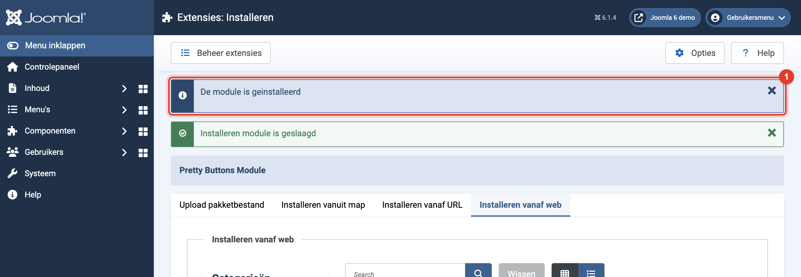
Task: Open Inhoud dashboard grid icon
Action: tap(143, 89)
